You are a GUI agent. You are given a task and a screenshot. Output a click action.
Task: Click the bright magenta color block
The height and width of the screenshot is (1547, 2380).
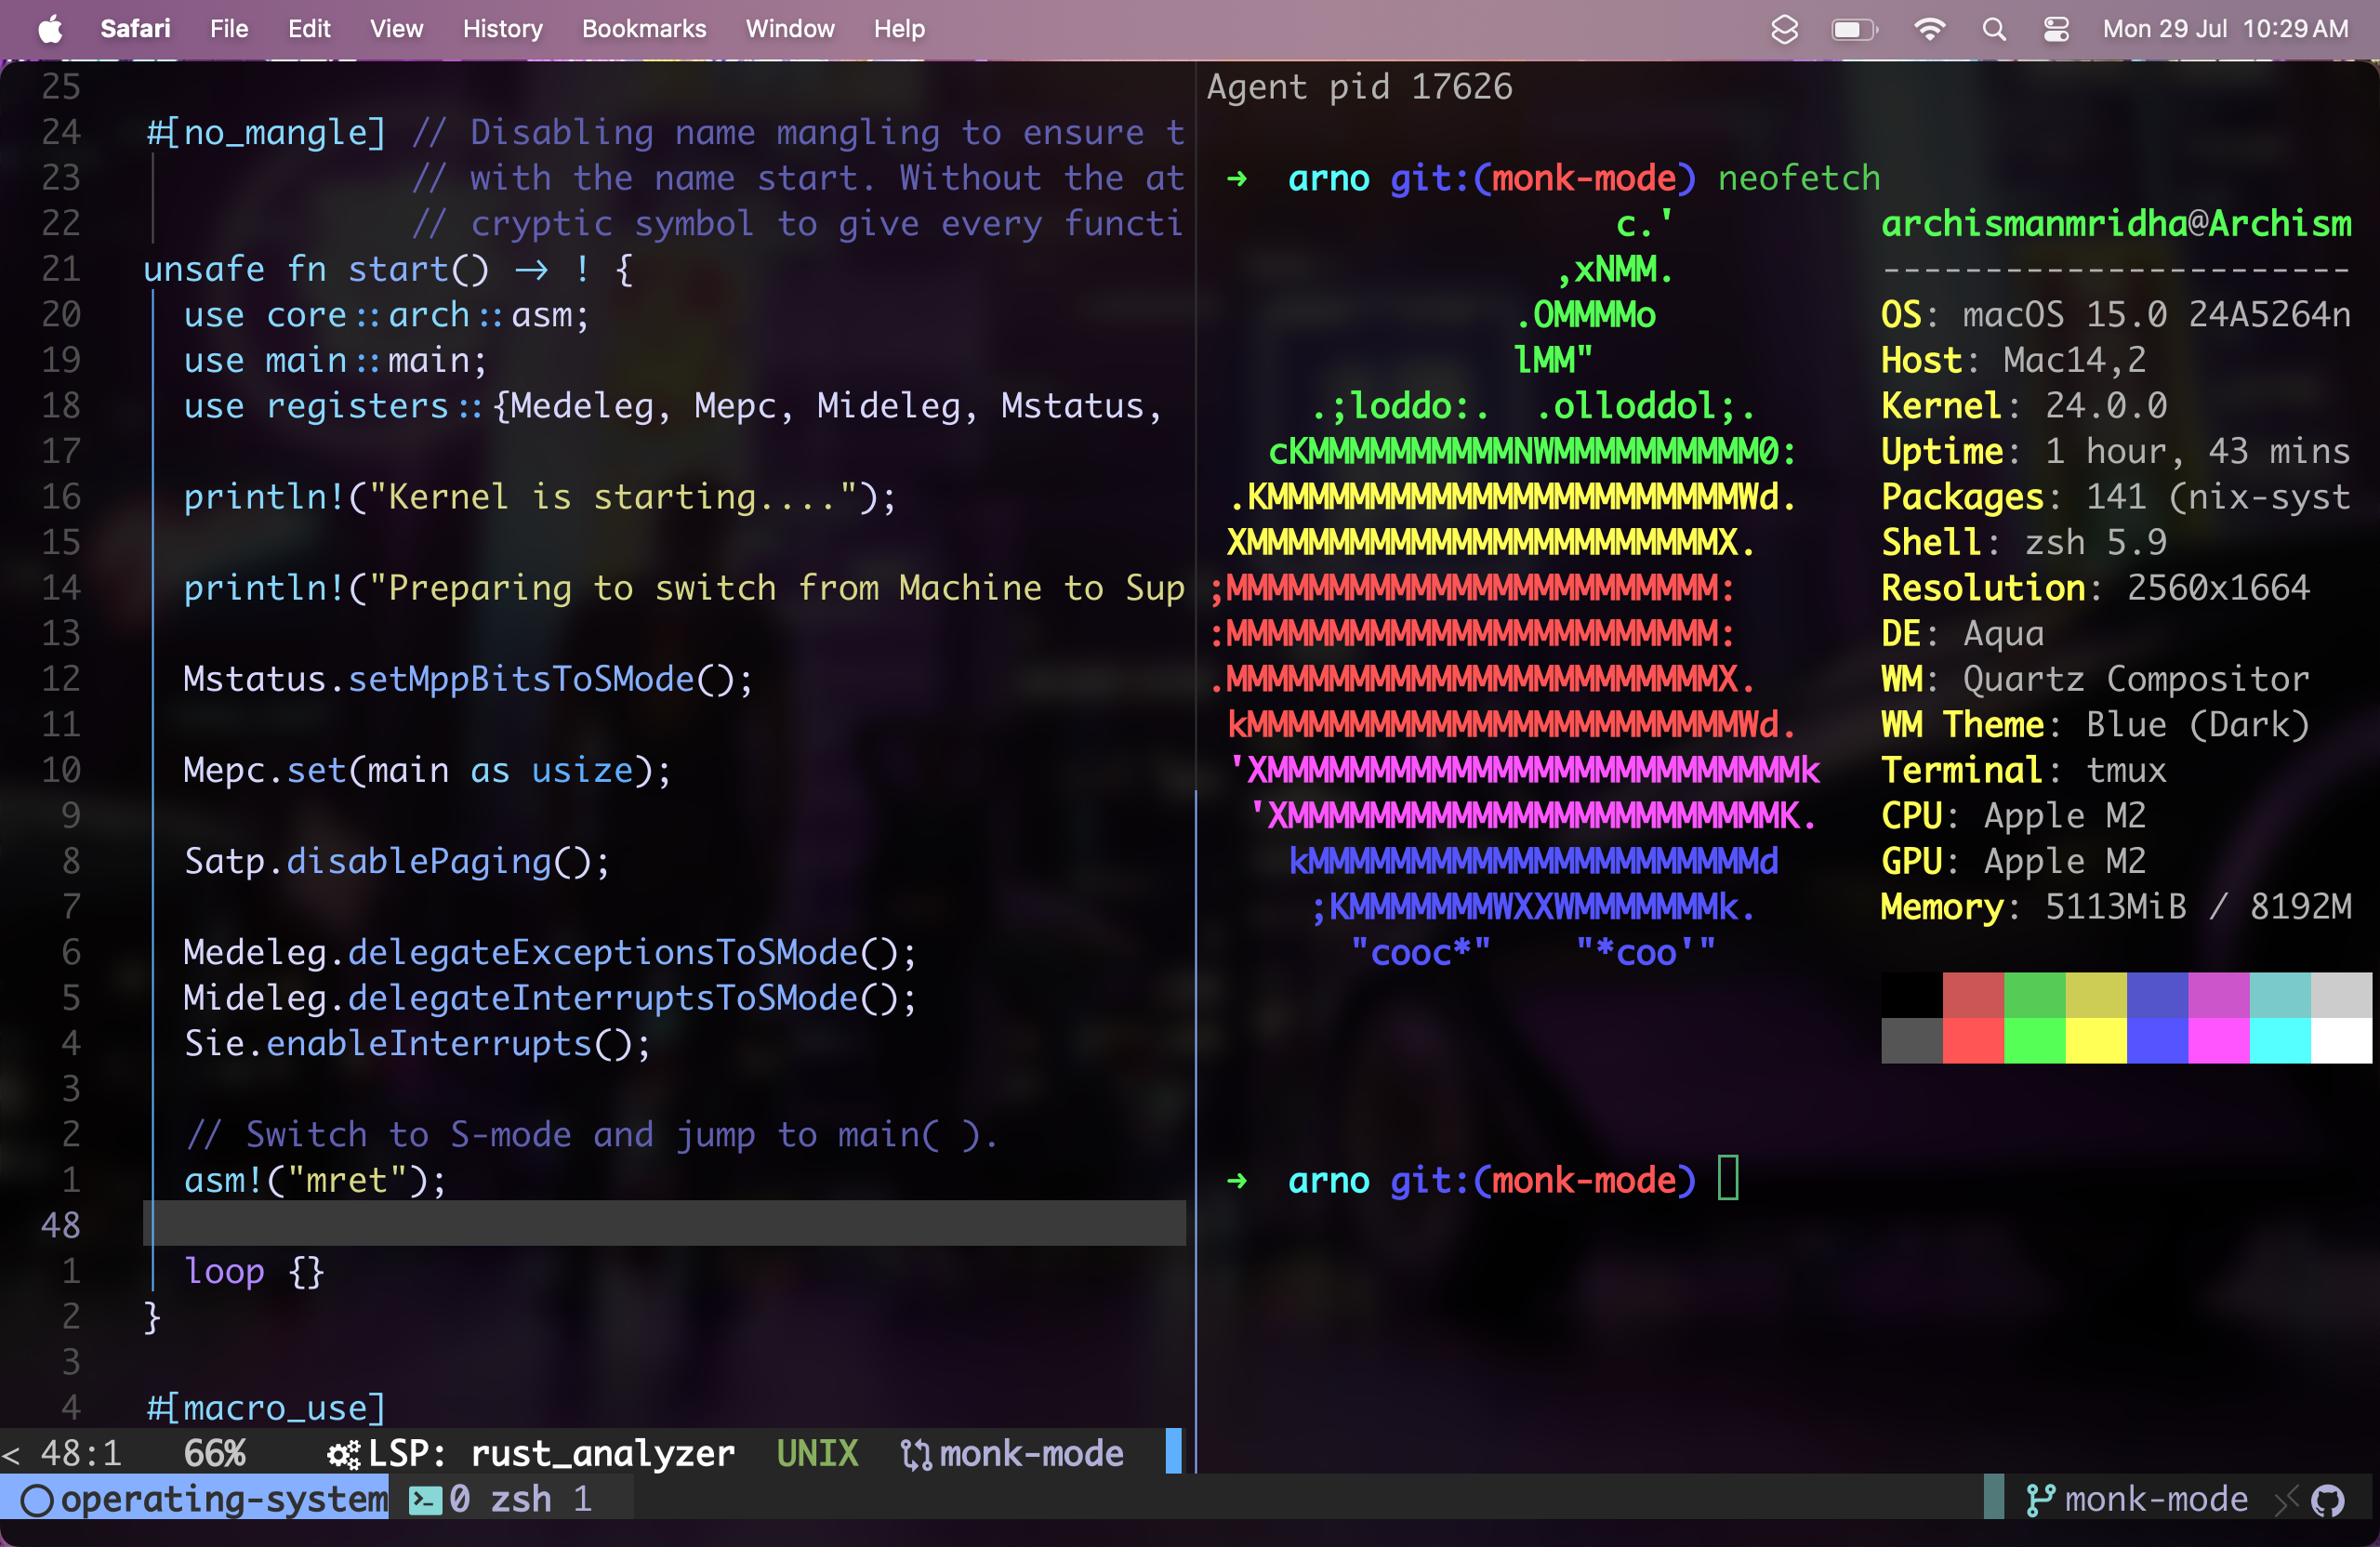click(2219, 1040)
